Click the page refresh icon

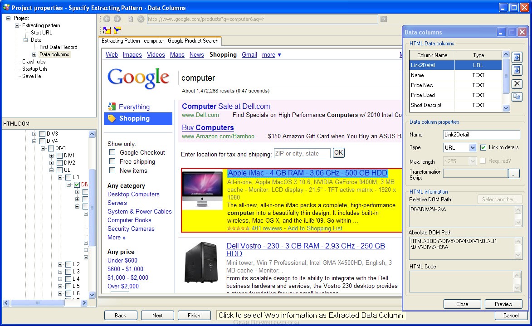[130, 19]
